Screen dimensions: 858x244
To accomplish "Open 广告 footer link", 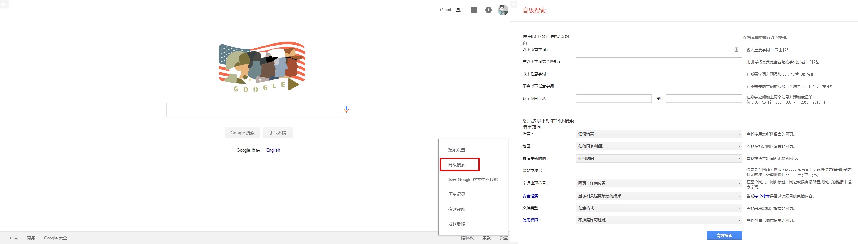I will 14,238.
